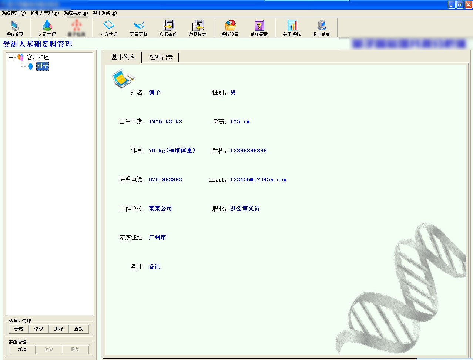
Task: Click the blue person icon beside 例子
Action: 31,66
